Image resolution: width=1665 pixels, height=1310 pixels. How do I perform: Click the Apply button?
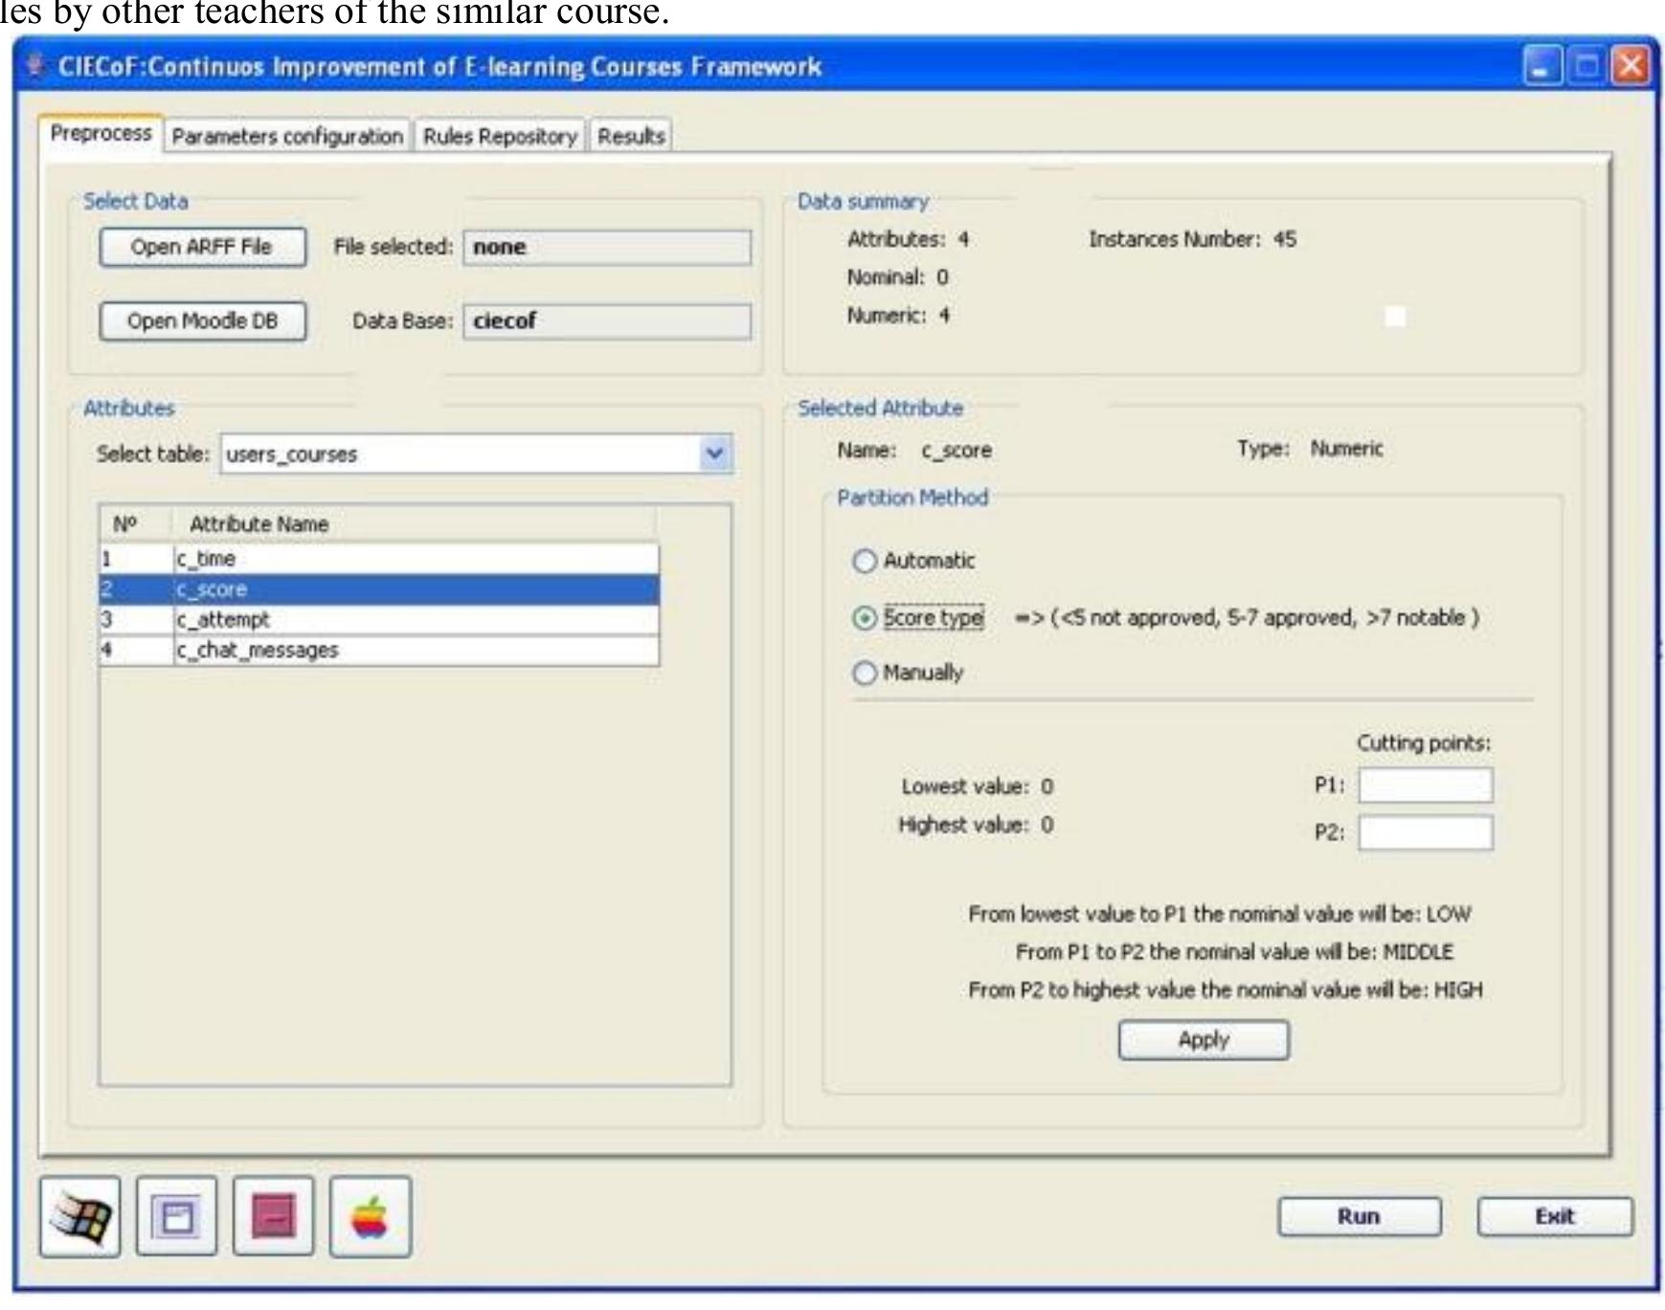click(1204, 1040)
